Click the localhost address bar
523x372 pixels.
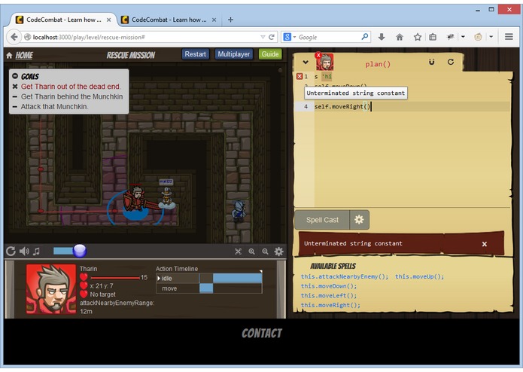click(x=144, y=37)
